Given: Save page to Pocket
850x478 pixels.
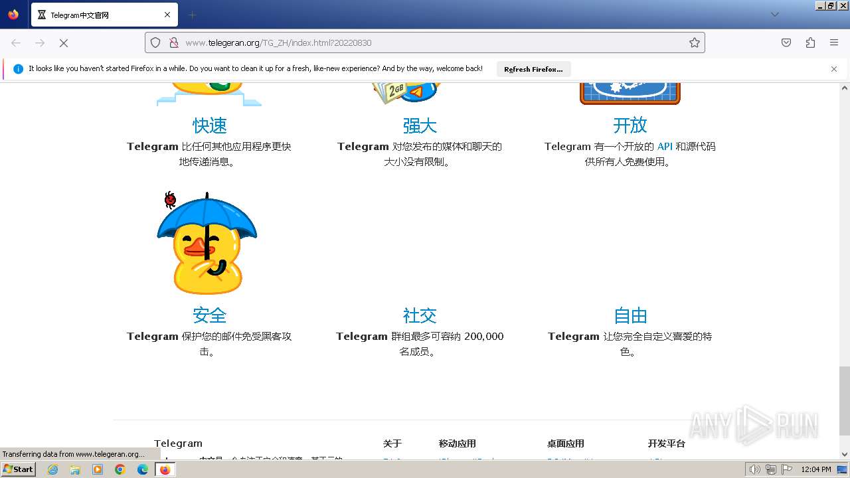Looking at the screenshot, I should coord(786,42).
